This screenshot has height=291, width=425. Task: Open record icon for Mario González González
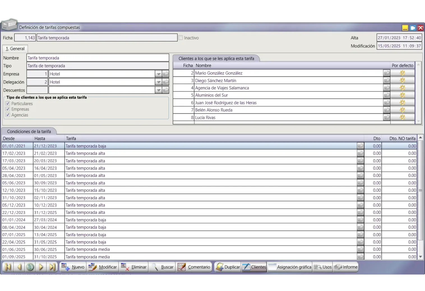(387, 73)
